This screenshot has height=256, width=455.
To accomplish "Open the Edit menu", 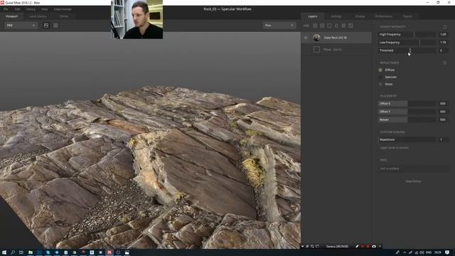I will (17, 9).
